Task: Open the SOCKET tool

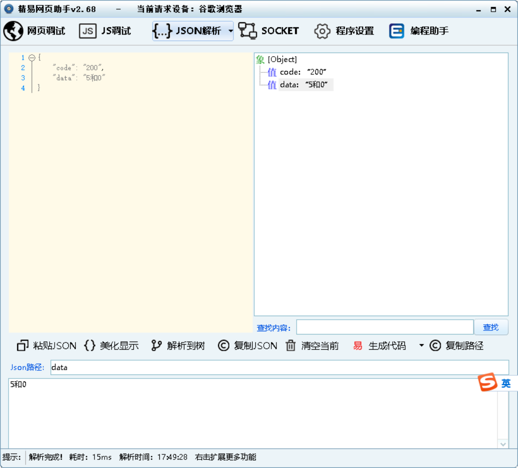Action: pos(269,31)
